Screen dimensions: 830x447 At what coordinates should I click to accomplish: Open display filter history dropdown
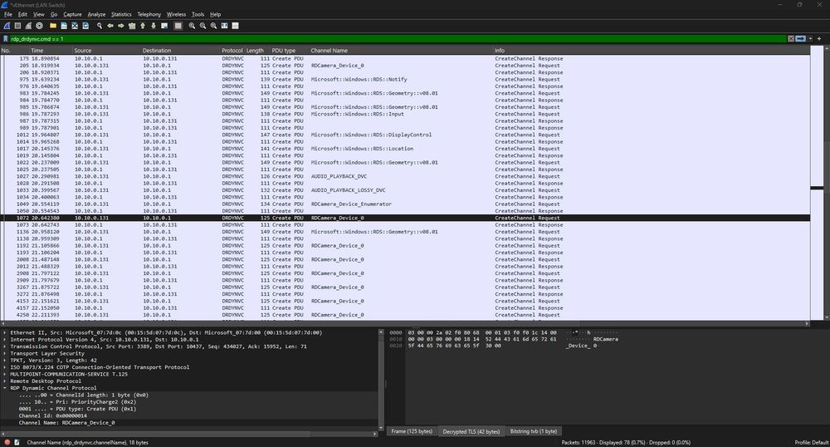coord(810,39)
